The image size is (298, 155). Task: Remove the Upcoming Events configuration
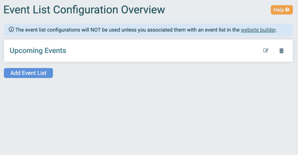[281, 50]
